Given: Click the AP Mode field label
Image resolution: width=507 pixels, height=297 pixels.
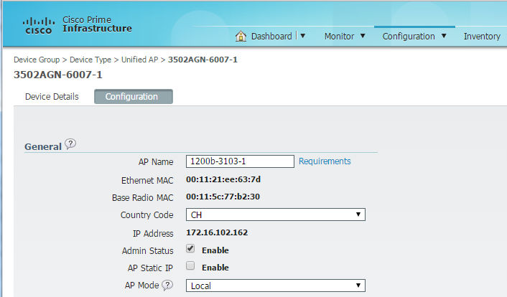Looking at the screenshot, I should [141, 285].
